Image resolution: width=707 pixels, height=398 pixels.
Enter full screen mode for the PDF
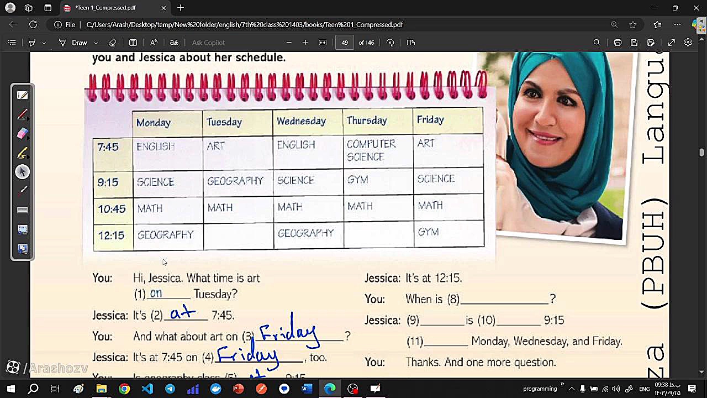[x=672, y=43]
